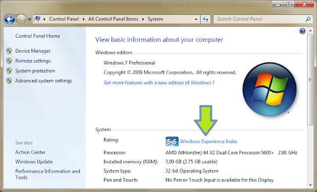This screenshot has width=317, height=192.
Task: Select Control Panel in the breadcrumb
Action: coord(64,19)
